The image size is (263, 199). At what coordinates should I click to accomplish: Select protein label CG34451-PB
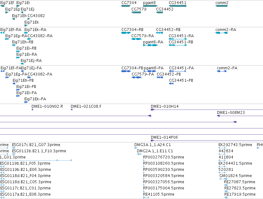point(181,80)
